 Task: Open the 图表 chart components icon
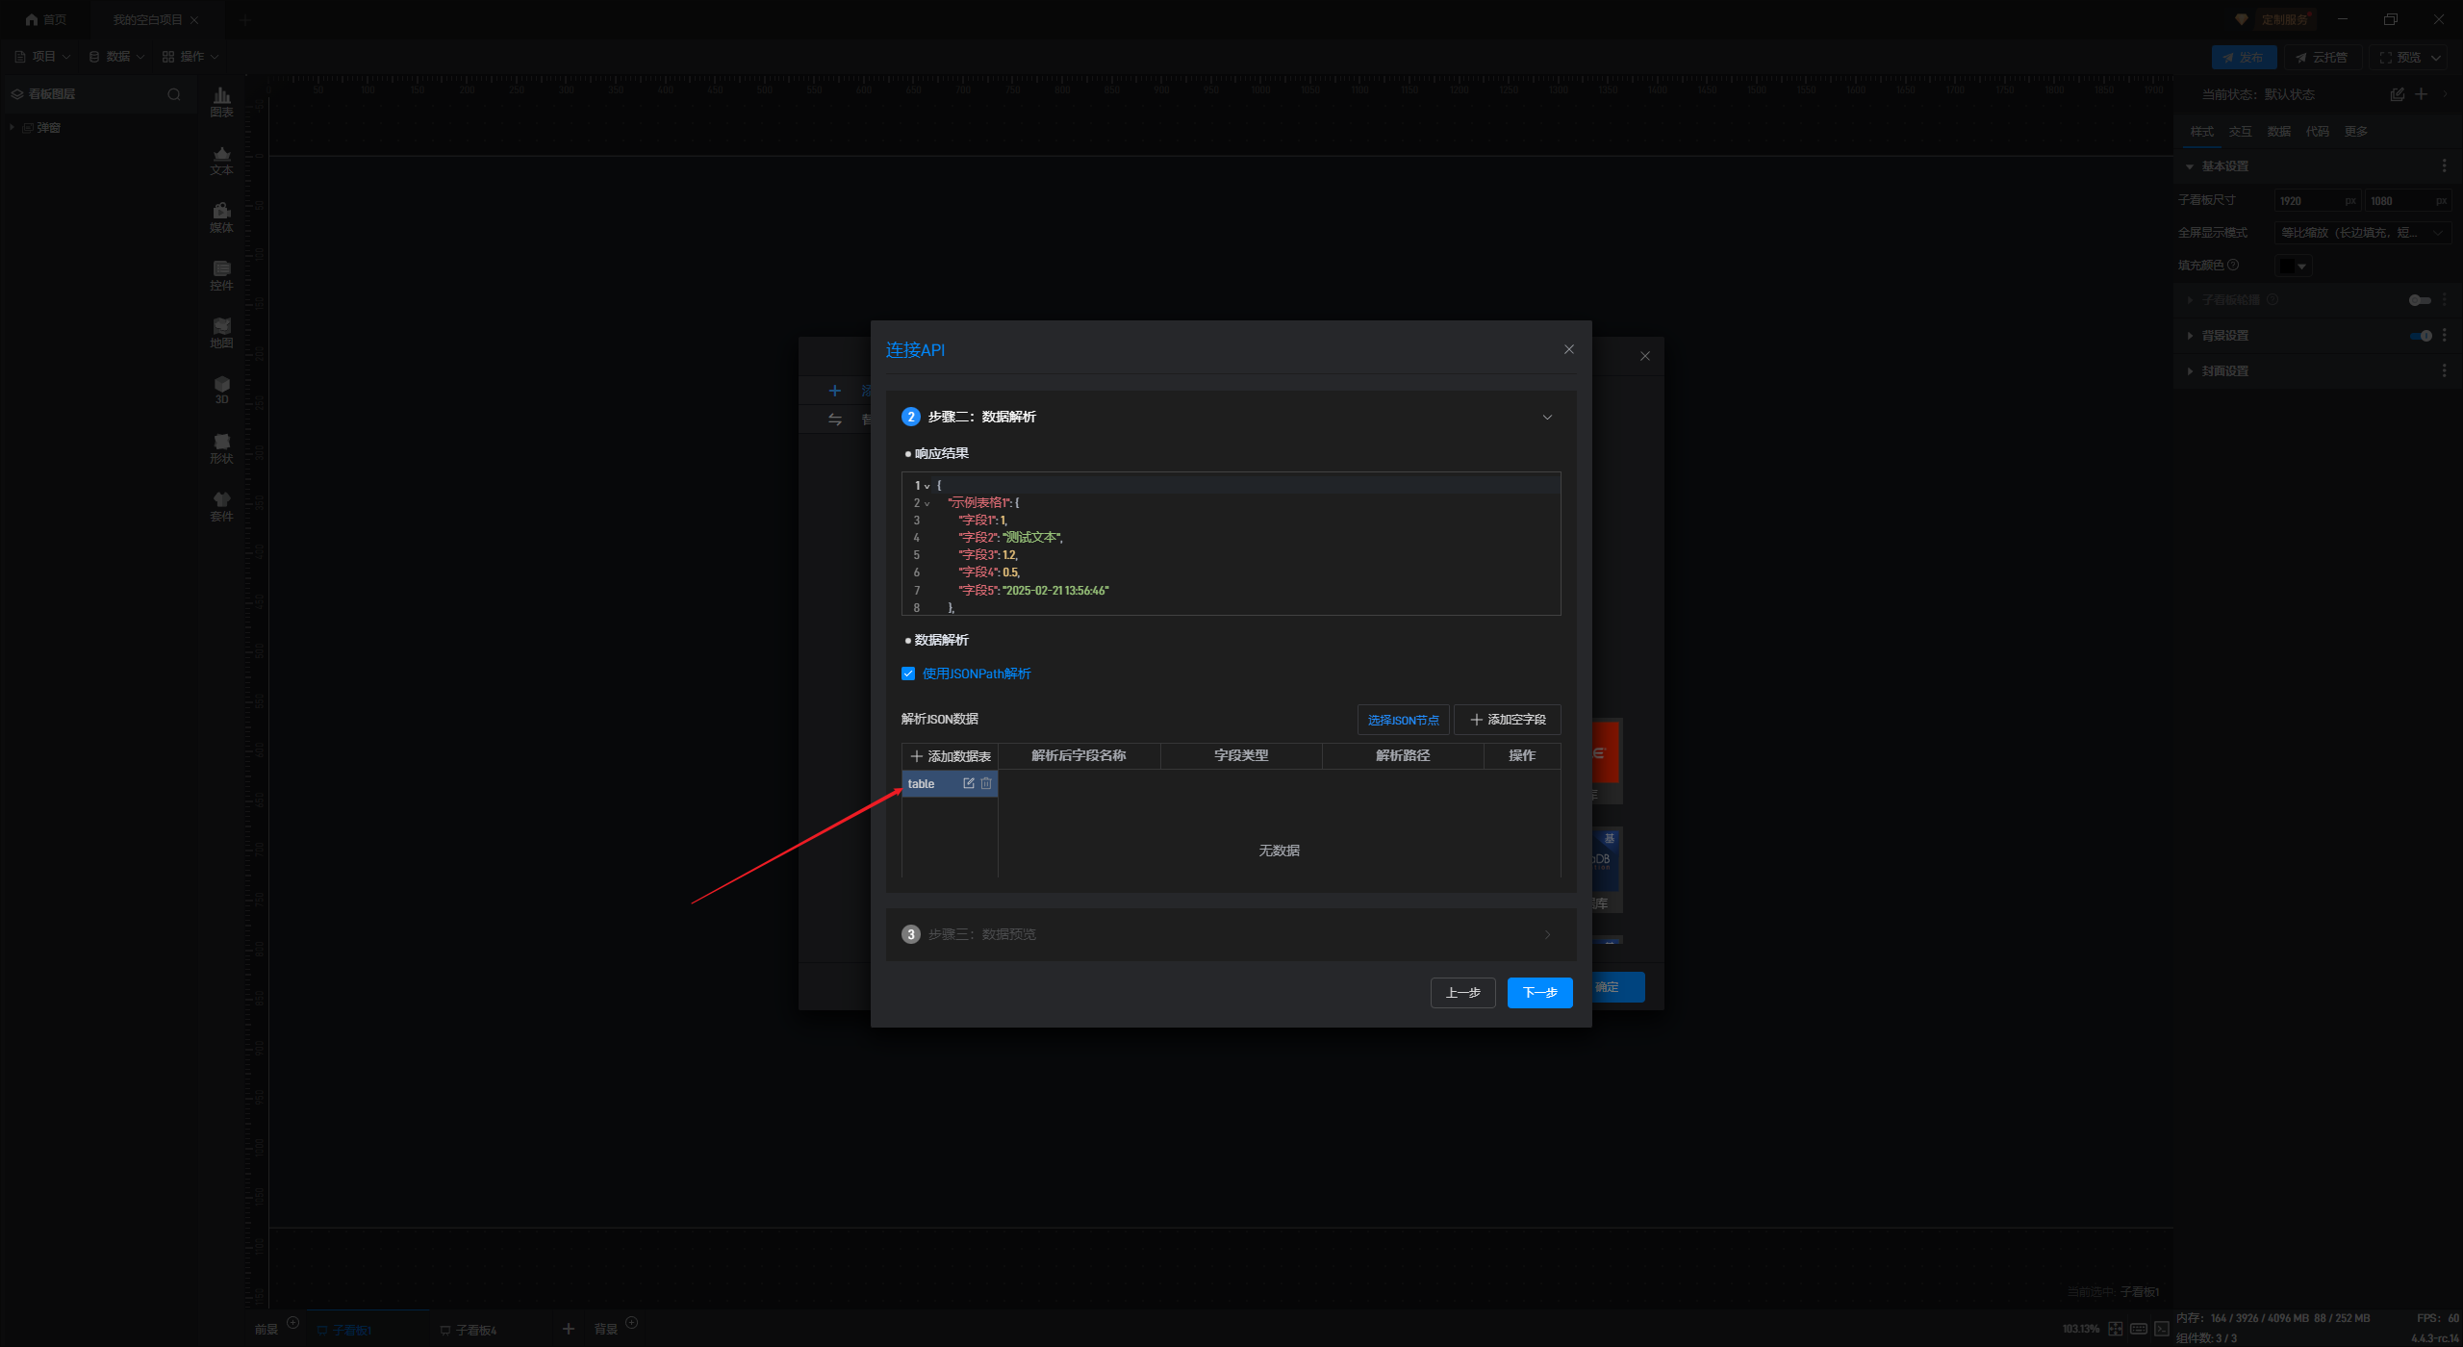coord(221,100)
